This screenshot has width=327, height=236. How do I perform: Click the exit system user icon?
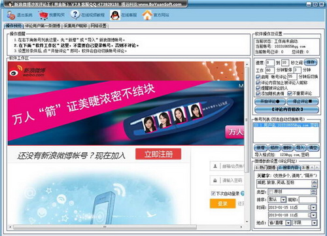[10, 15]
